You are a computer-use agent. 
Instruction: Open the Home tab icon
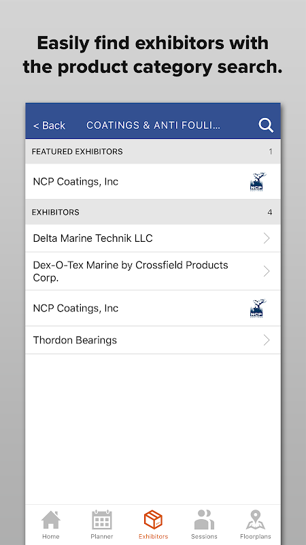pos(50,520)
